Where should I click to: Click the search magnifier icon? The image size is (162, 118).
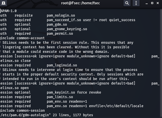point(127,3)
